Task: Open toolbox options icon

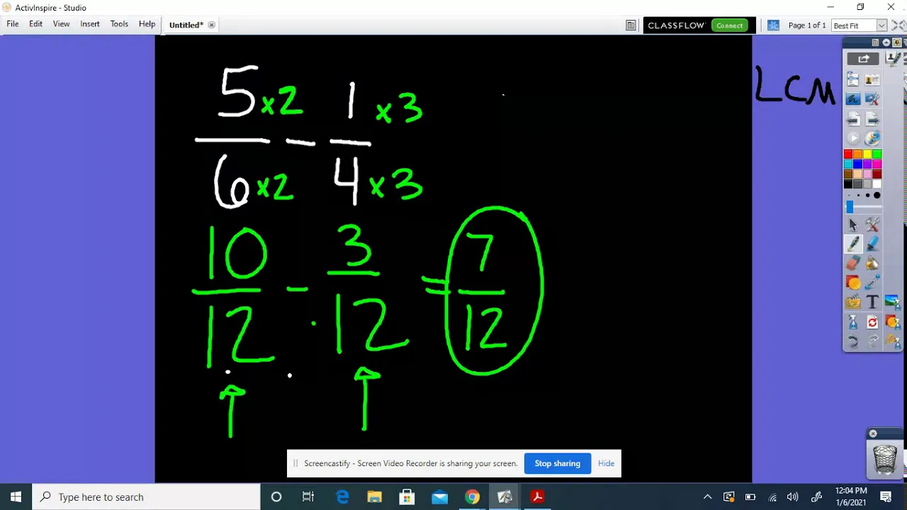Action: click(875, 42)
